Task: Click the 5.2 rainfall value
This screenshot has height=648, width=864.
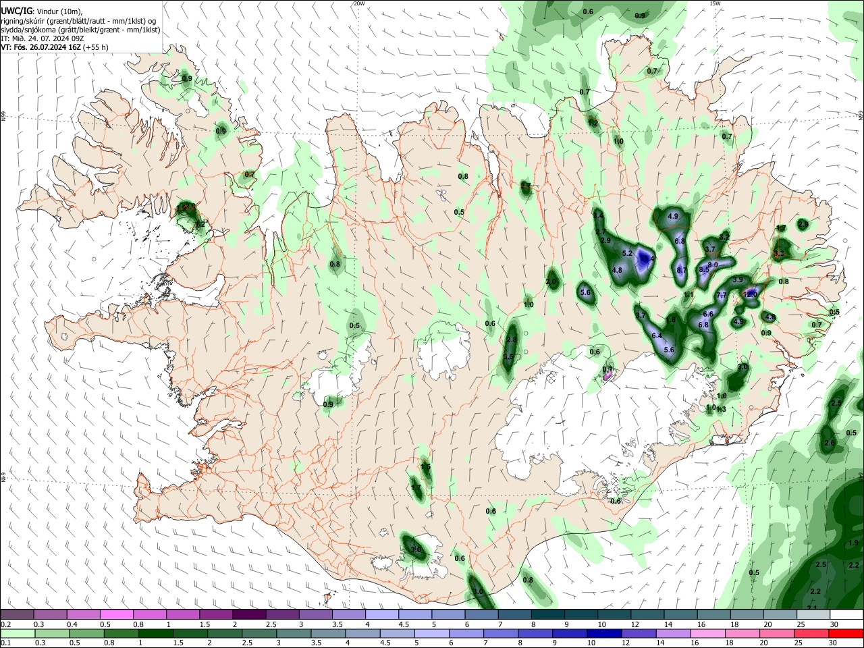Action: (x=626, y=253)
